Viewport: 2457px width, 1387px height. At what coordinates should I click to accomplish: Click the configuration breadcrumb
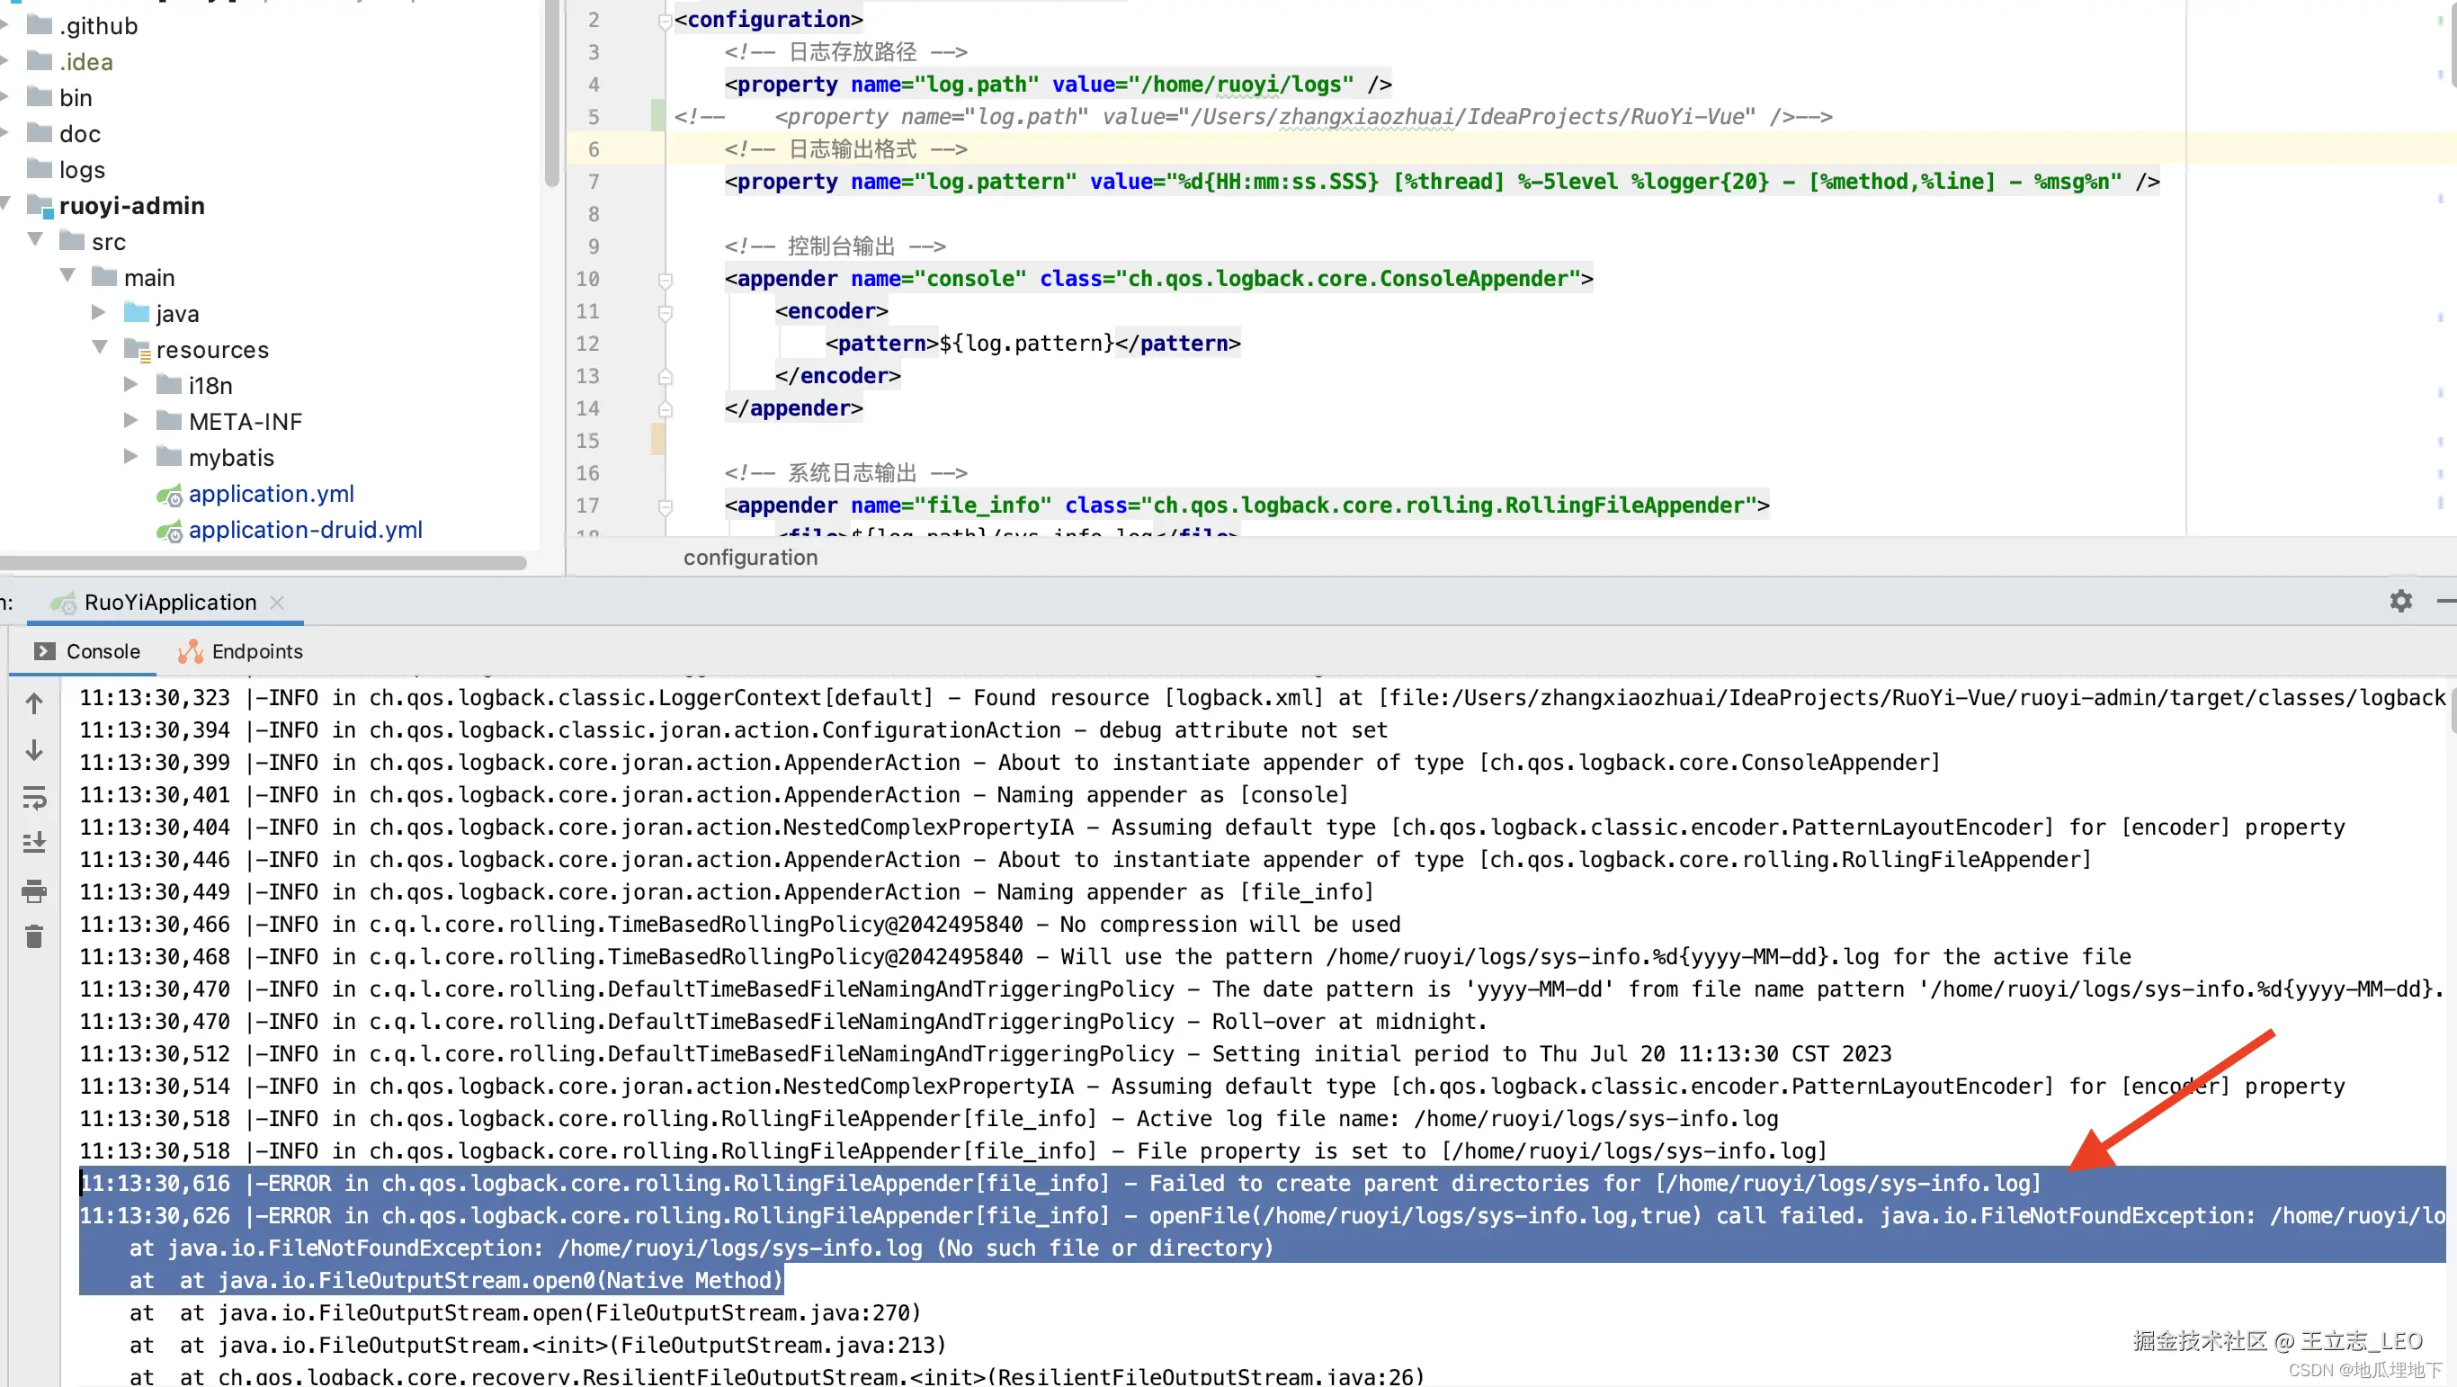pos(750,558)
